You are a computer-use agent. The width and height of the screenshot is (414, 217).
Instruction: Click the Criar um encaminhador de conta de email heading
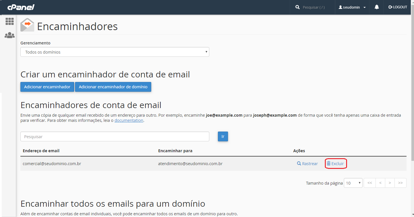point(105,75)
